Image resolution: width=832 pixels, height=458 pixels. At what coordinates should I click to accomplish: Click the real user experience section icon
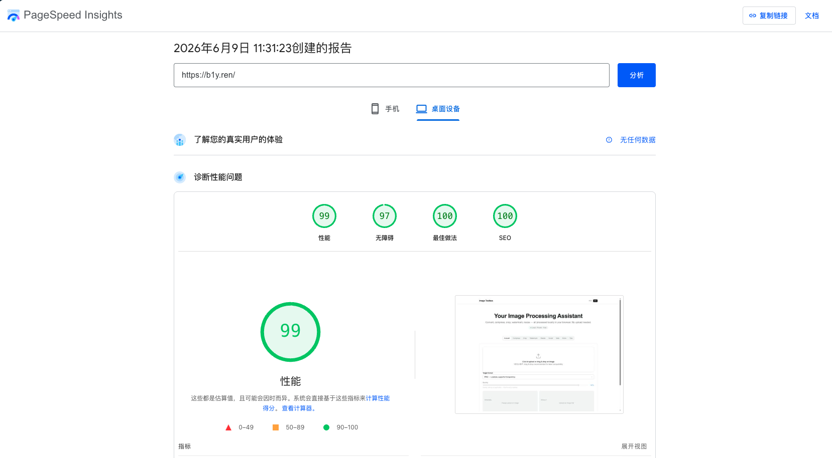(180, 140)
